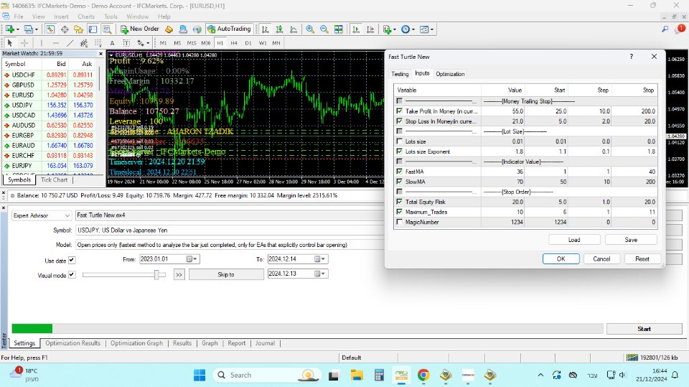Select the Fibonacci retracement tool
This screenshot has width=689, height=387.
point(98,42)
